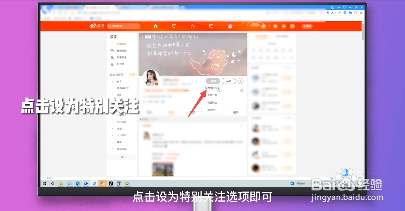Open the 美女 group

click(119, 142)
